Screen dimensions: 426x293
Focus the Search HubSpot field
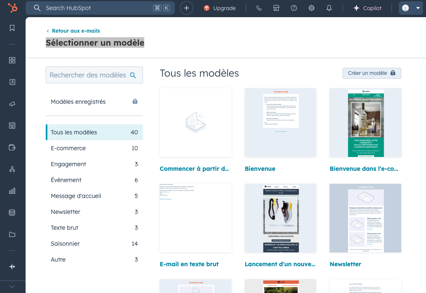[x=100, y=8]
